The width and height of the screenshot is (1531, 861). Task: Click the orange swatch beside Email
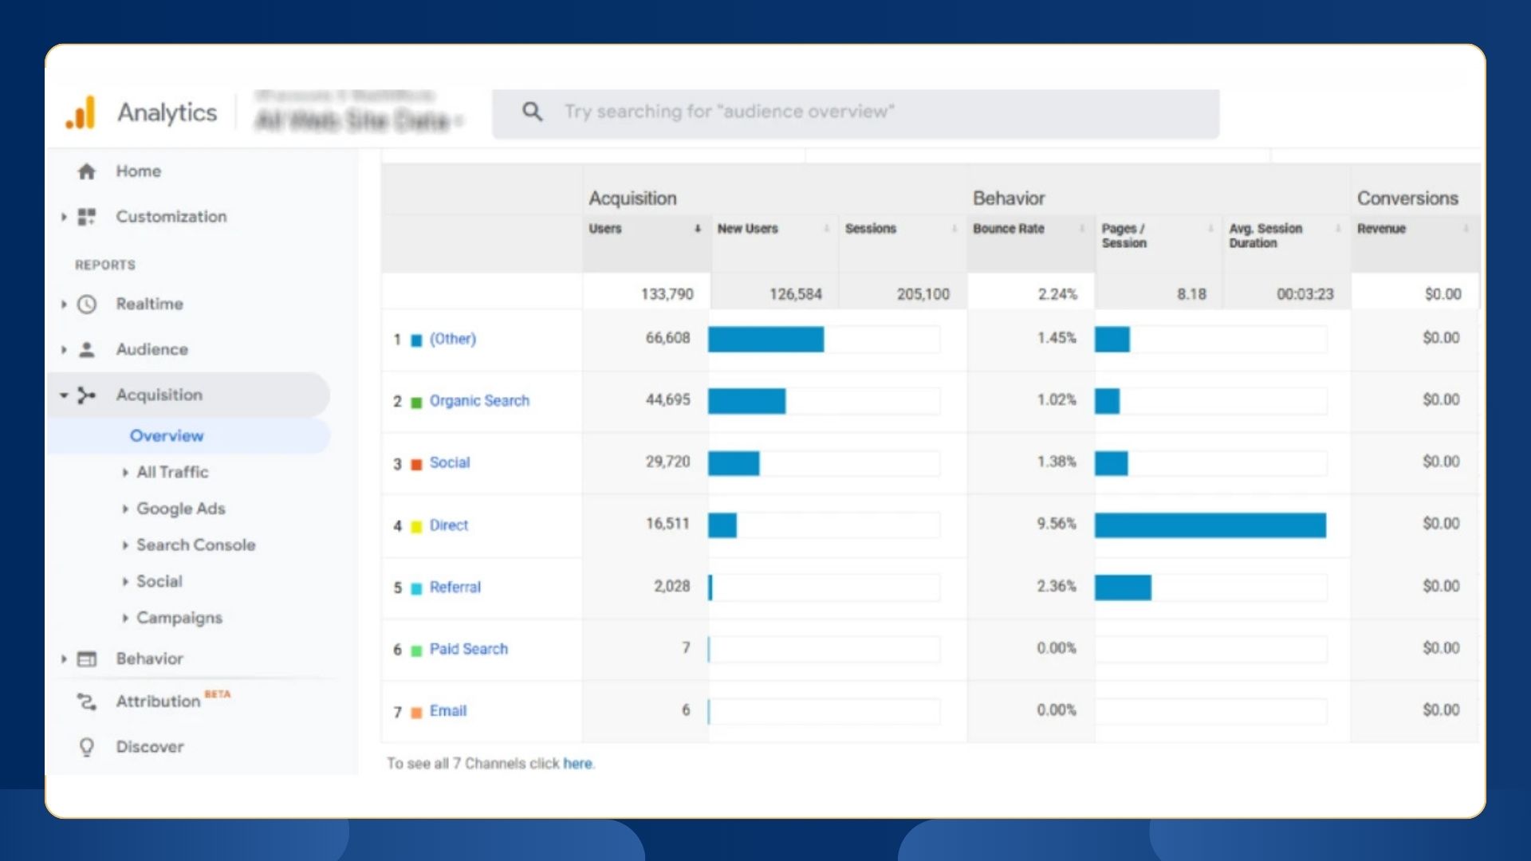pos(416,713)
